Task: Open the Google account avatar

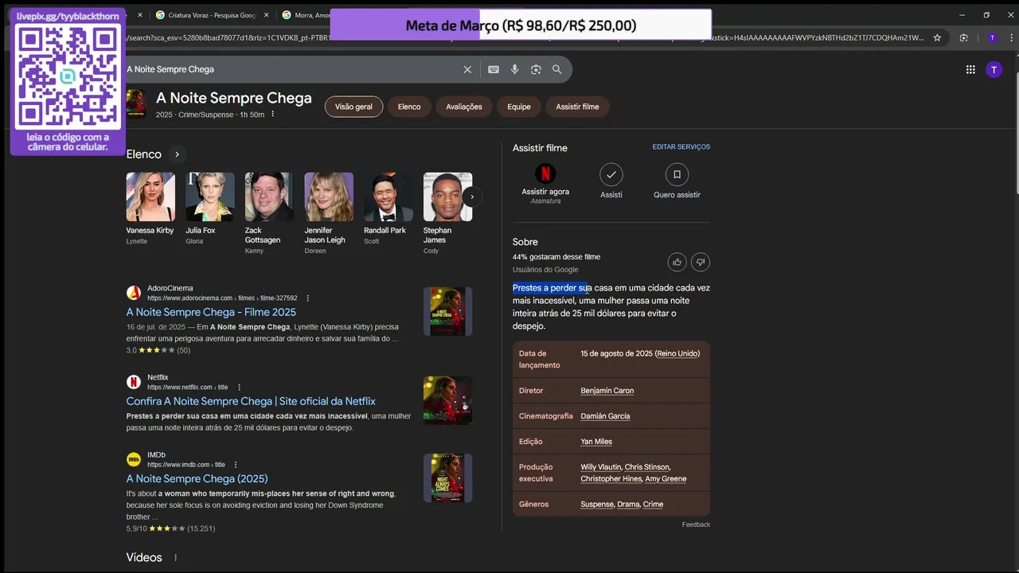Action: click(x=994, y=69)
